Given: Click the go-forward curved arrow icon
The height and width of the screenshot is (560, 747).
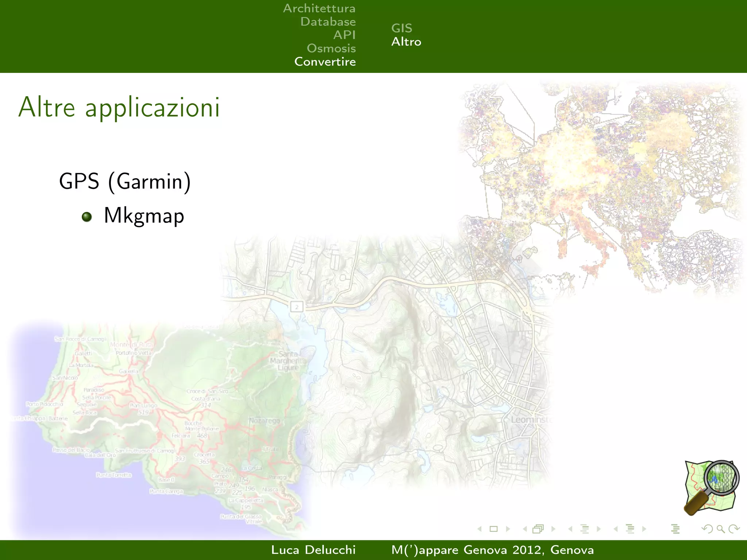Looking at the screenshot, I should pyautogui.click(x=734, y=529).
